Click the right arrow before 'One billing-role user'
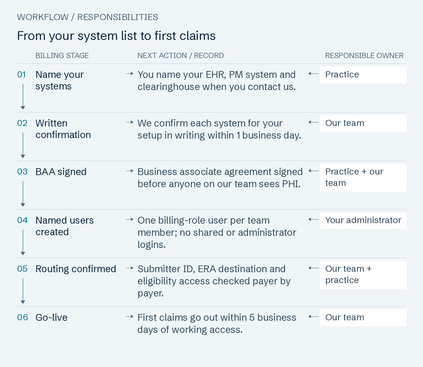This screenshot has height=367, width=423. [130, 219]
